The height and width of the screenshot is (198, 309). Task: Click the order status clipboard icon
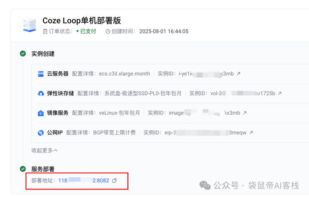click(x=45, y=31)
